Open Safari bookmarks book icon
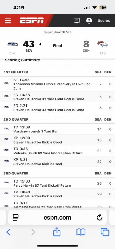 [x=81, y=232]
